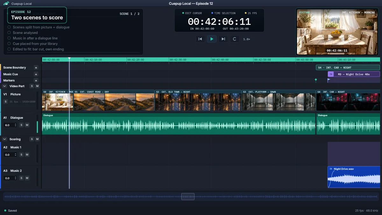
Task: Mute the A2 Music 1 track
Action: [27, 155]
